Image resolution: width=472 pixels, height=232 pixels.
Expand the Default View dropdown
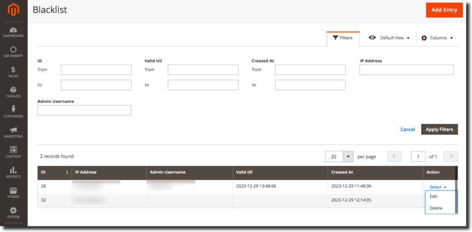[x=389, y=38]
